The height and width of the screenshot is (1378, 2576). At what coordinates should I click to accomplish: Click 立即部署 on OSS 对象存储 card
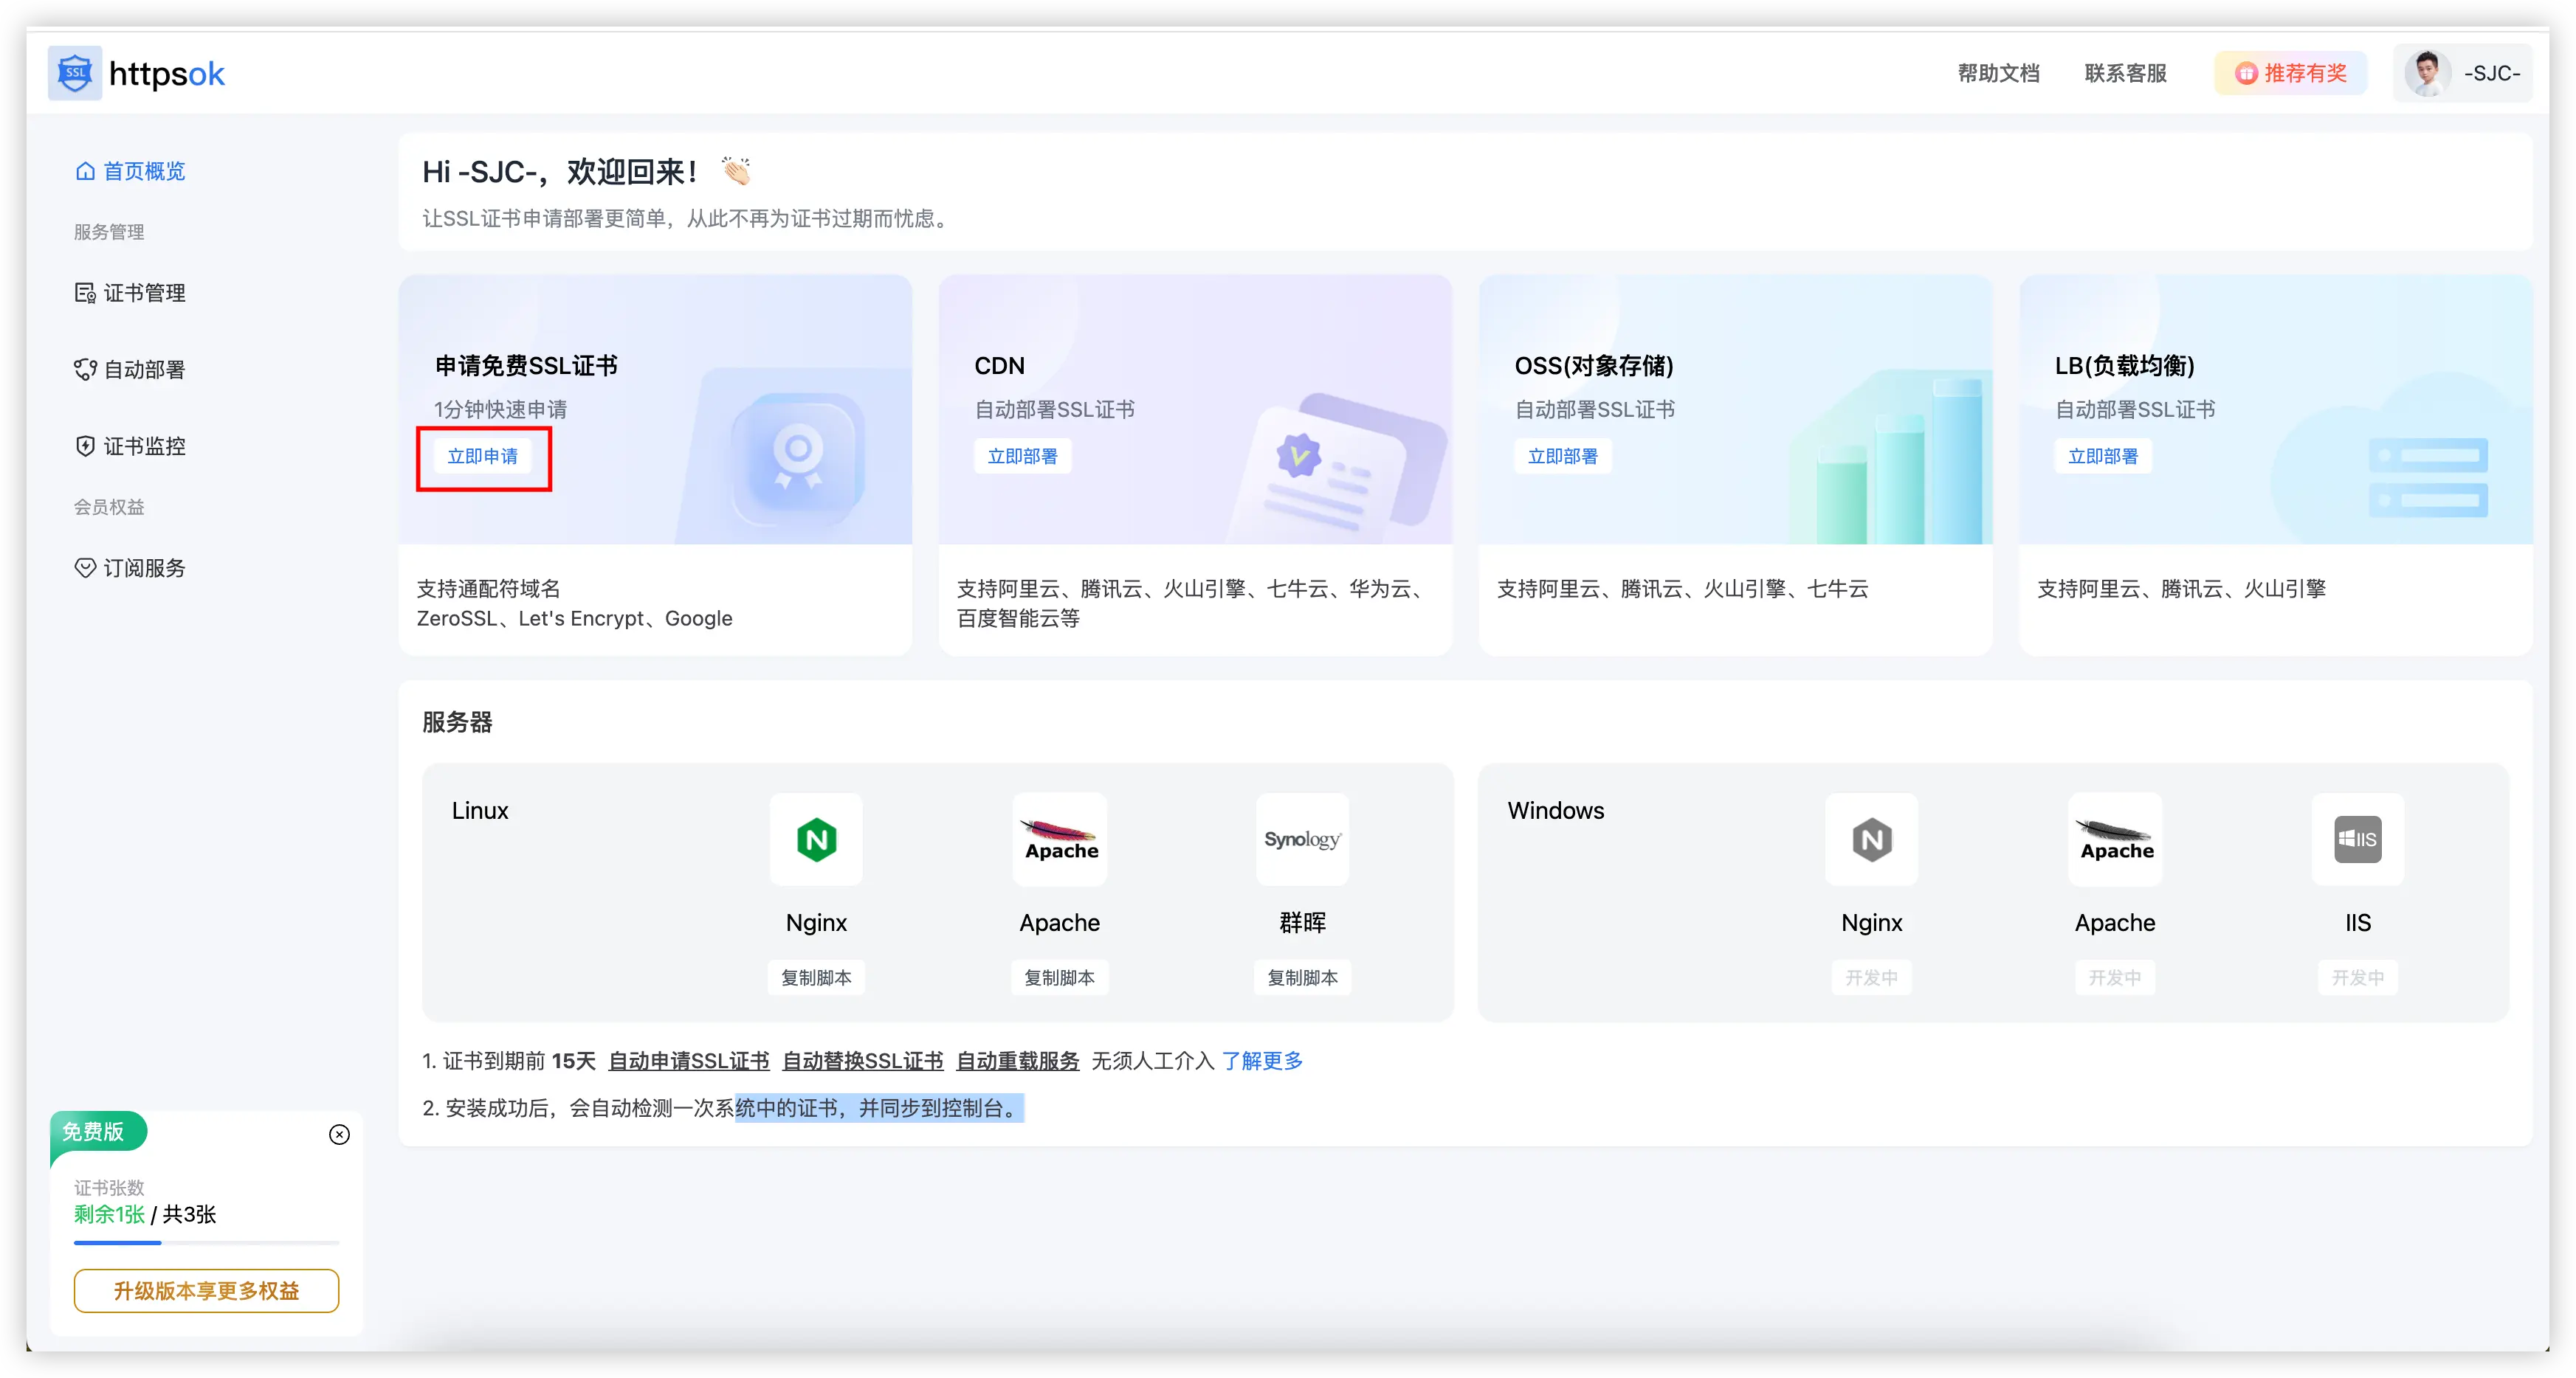1563,456
